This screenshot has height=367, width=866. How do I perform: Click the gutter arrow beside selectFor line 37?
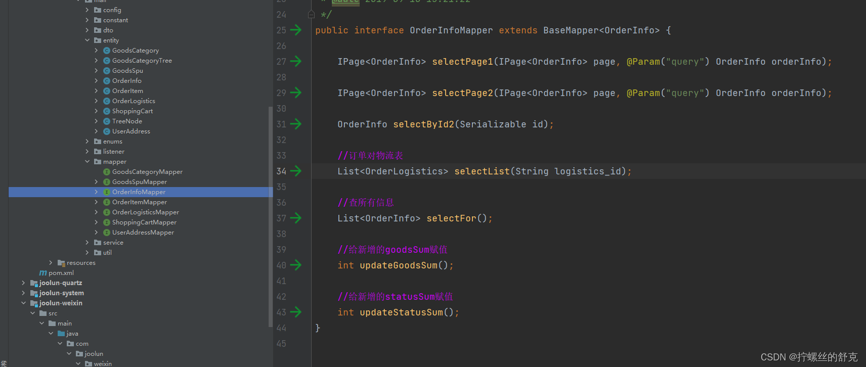click(296, 218)
